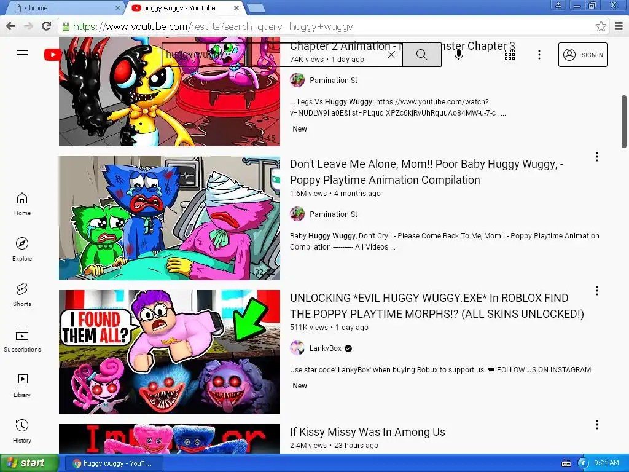Click the LankyBox channel name
Screen dimensions: 629x472
pos(326,348)
